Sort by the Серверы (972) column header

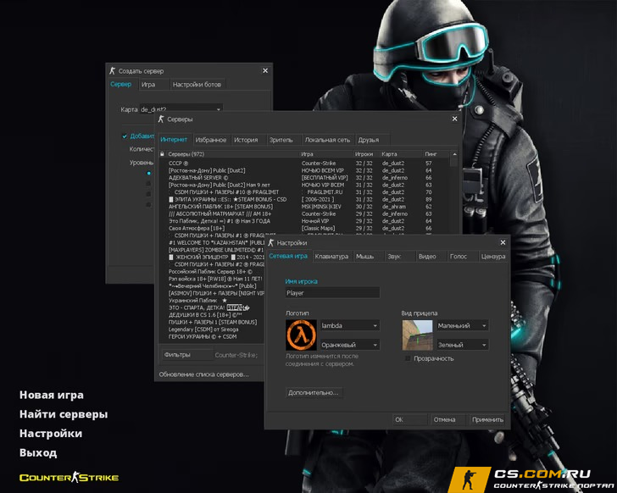(x=232, y=154)
